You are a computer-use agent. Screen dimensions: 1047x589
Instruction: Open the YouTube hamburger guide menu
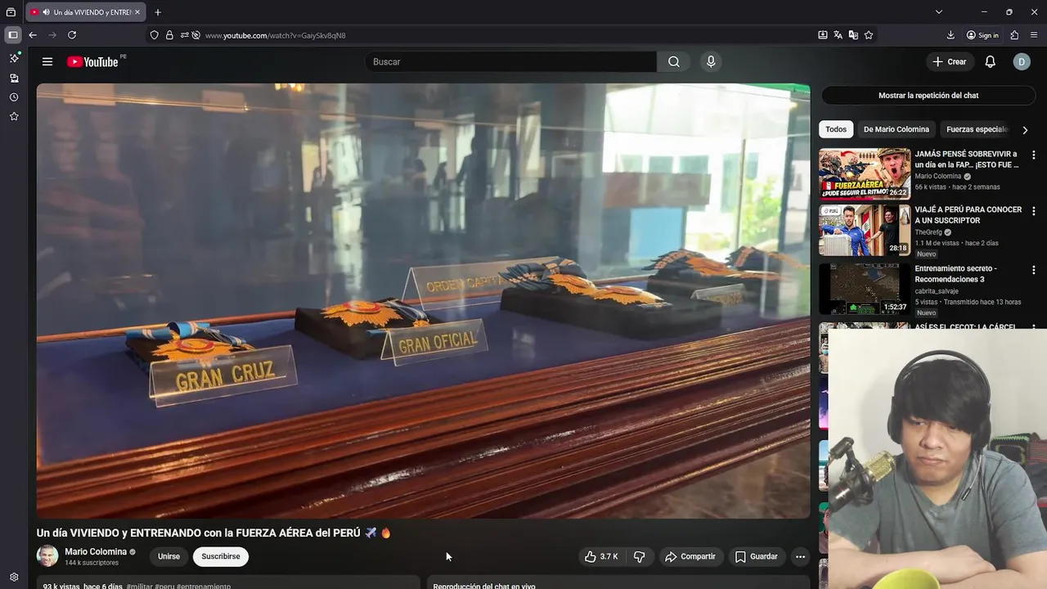(47, 61)
